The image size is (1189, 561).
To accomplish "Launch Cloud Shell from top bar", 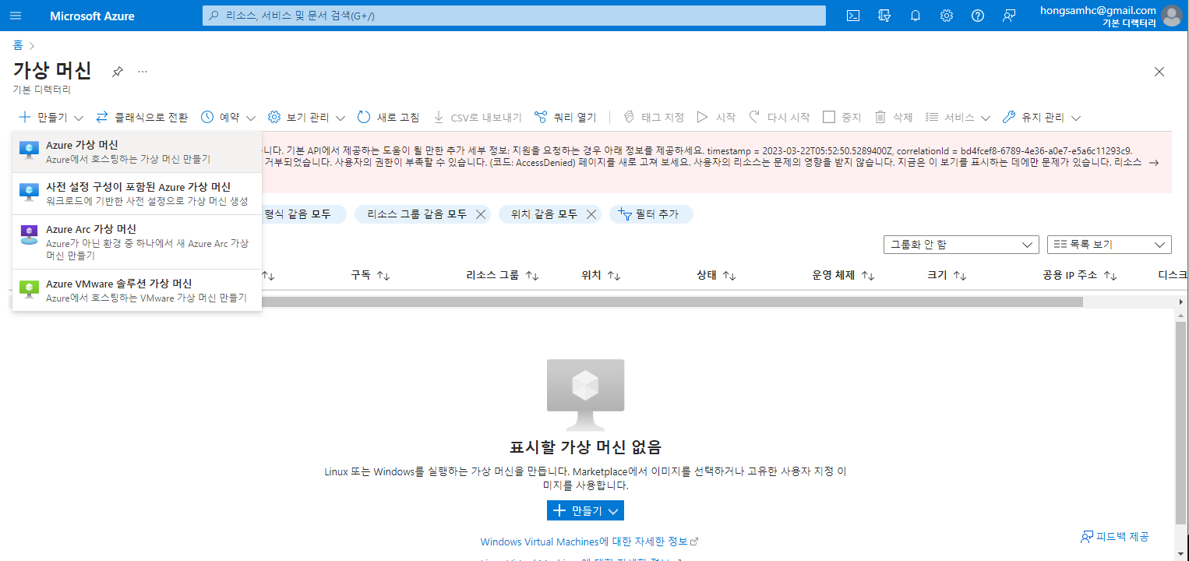I will pos(853,16).
